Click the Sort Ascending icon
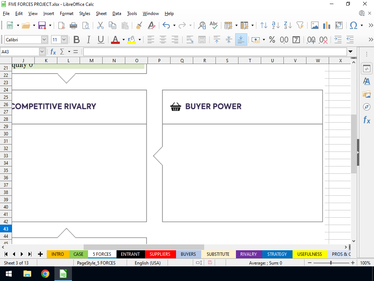The height and width of the screenshot is (281, 374). coord(276,26)
